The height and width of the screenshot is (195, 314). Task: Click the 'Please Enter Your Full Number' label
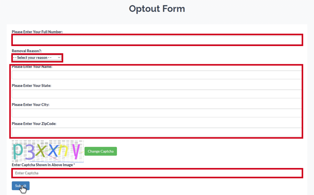pos(37,32)
